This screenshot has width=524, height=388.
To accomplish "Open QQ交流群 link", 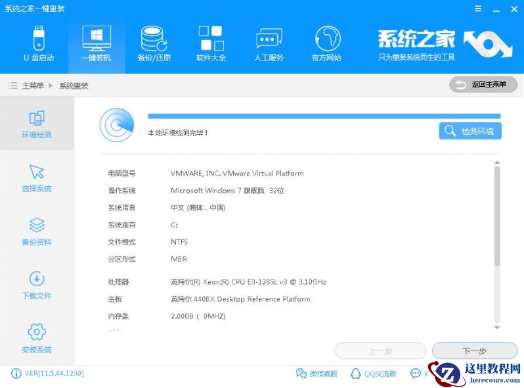I will pos(373,374).
